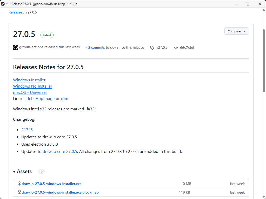The width and height of the screenshot is (266, 199).
Task: Open macOS - Universal download link
Action: tap(30, 93)
